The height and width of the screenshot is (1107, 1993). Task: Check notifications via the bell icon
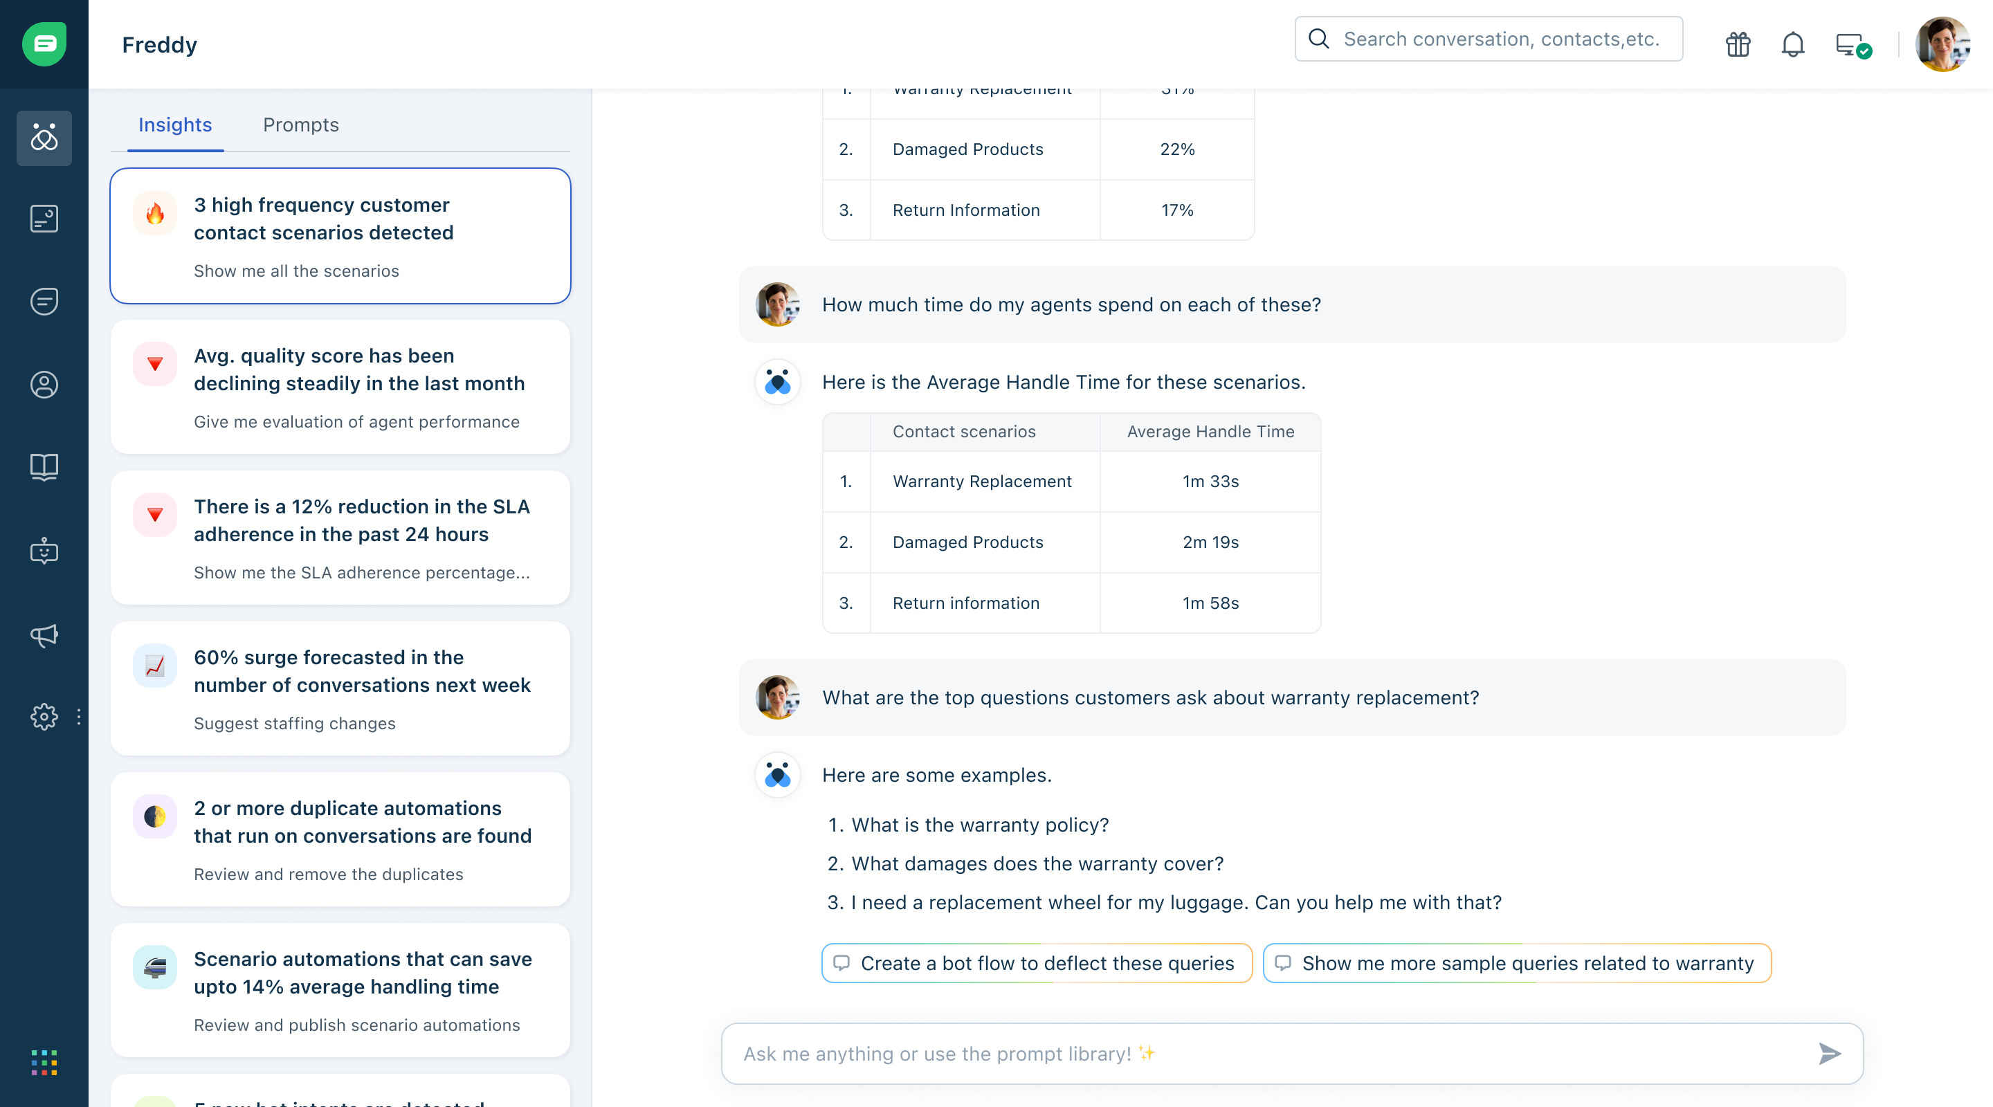pos(1794,44)
